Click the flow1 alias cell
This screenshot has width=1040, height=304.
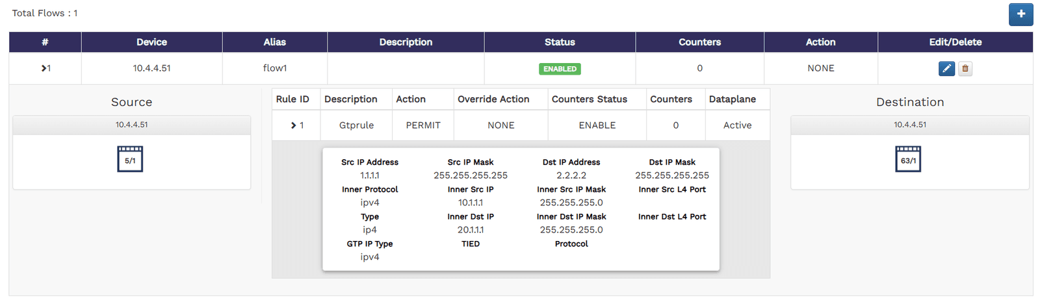[274, 68]
